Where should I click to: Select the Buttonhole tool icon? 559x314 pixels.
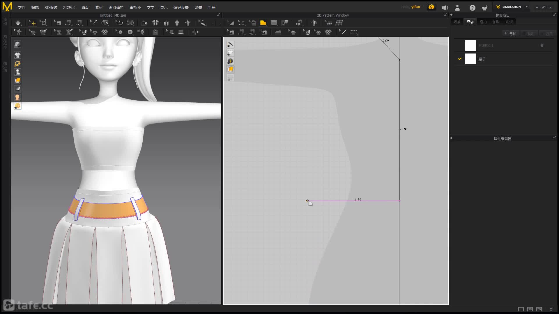130,32
